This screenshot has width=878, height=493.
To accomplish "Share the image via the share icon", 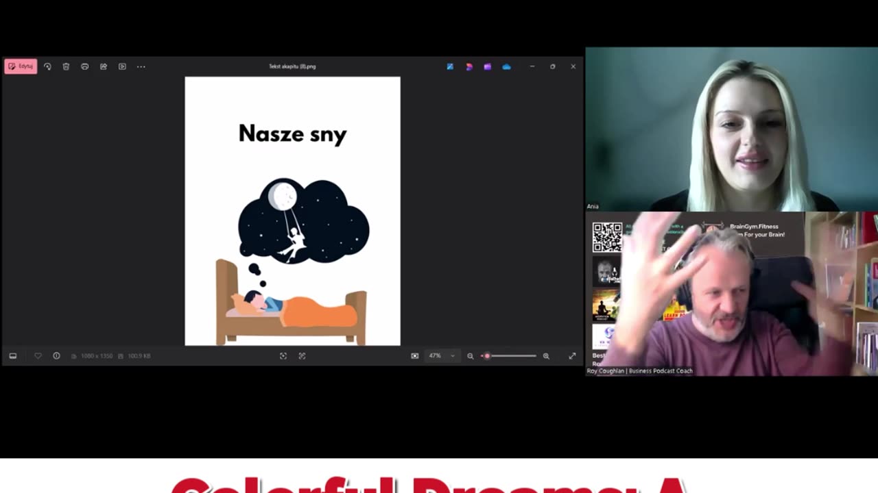I will 104,66.
